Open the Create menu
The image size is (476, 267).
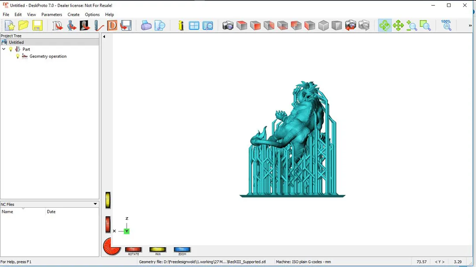pyautogui.click(x=74, y=15)
